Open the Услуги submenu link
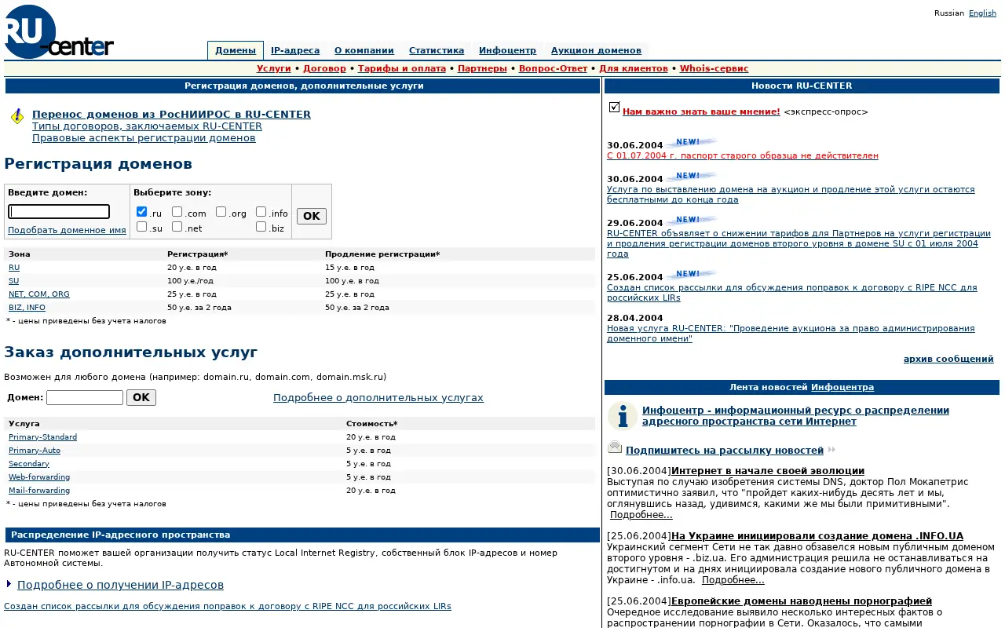The width and height of the screenshot is (1005, 628). [274, 68]
